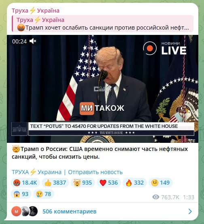The width and height of the screenshot is (204, 224).
Task: Unmute the video via speaker icon
Action: (33, 41)
